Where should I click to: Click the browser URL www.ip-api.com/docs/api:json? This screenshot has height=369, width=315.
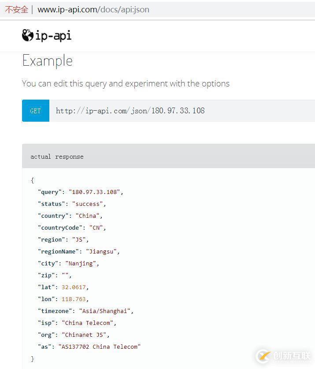point(93,10)
